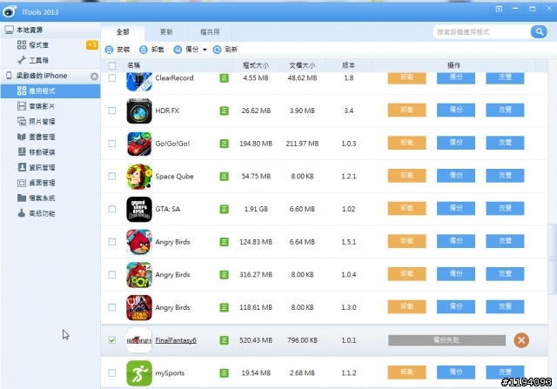The height and width of the screenshot is (389, 557).
Task: Switch to the Updates (更新) tab
Action: [x=166, y=32]
